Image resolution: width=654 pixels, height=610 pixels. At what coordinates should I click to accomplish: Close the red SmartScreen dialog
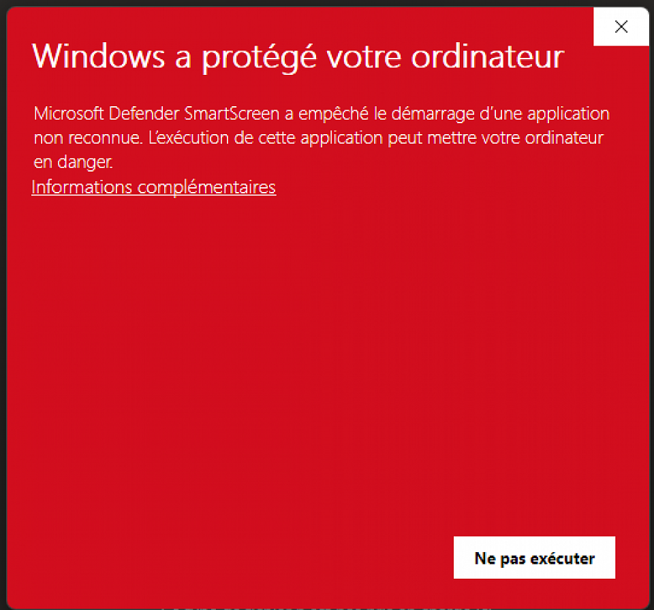point(621,27)
